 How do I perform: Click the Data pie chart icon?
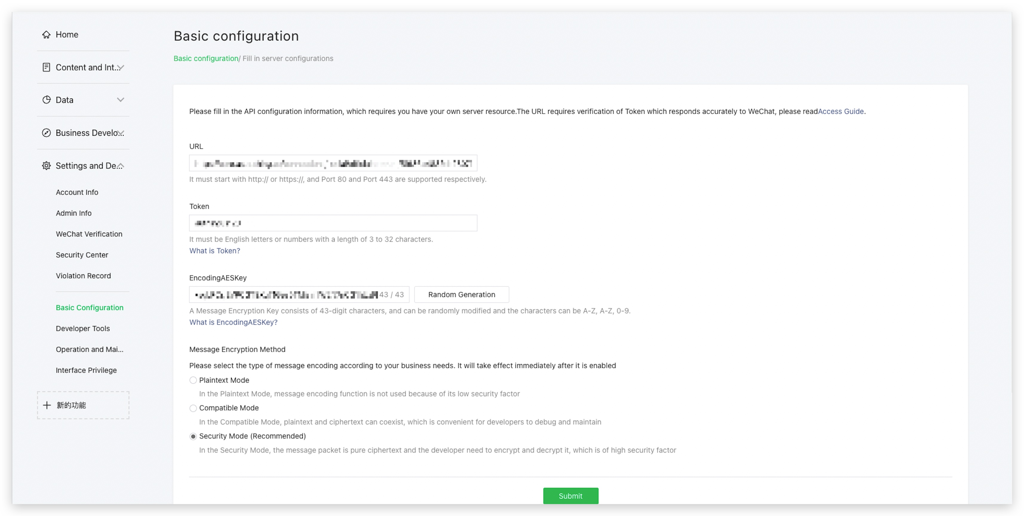[x=47, y=100]
